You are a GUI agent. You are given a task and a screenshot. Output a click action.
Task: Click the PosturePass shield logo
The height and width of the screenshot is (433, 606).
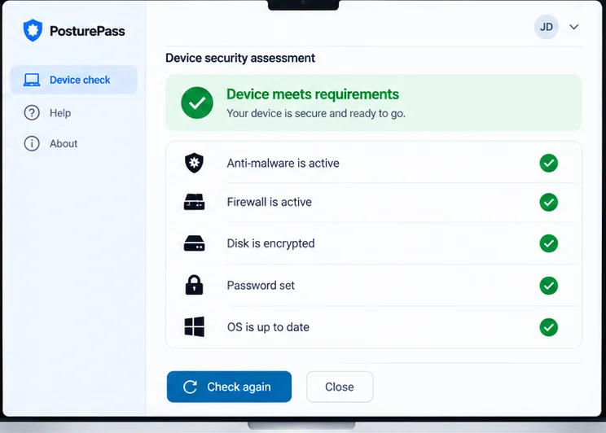tap(33, 30)
